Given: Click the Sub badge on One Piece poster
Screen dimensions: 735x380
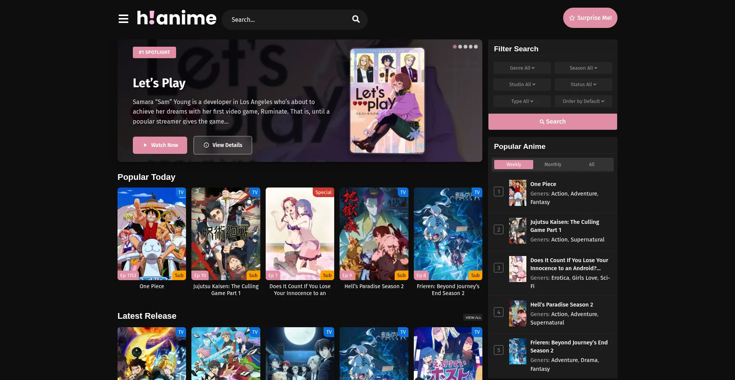Looking at the screenshot, I should coord(179,275).
